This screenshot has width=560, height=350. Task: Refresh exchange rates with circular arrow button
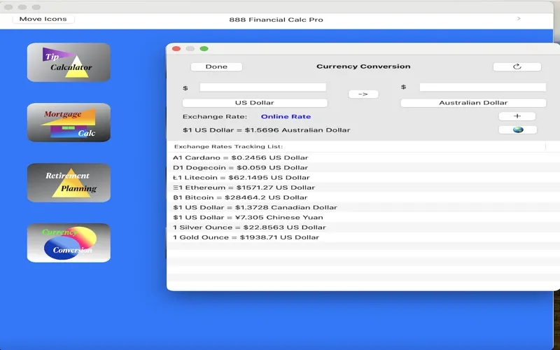[x=517, y=66]
